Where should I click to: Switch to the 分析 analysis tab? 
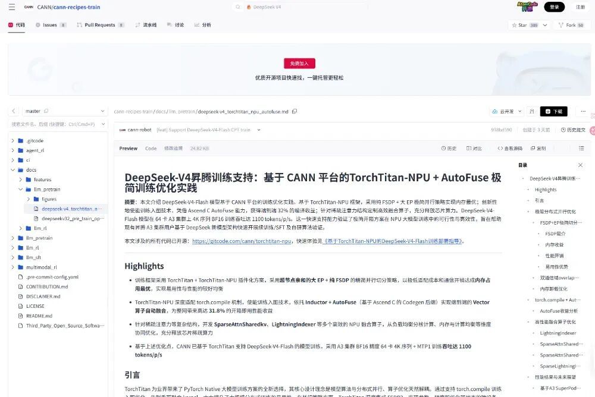tap(203, 25)
